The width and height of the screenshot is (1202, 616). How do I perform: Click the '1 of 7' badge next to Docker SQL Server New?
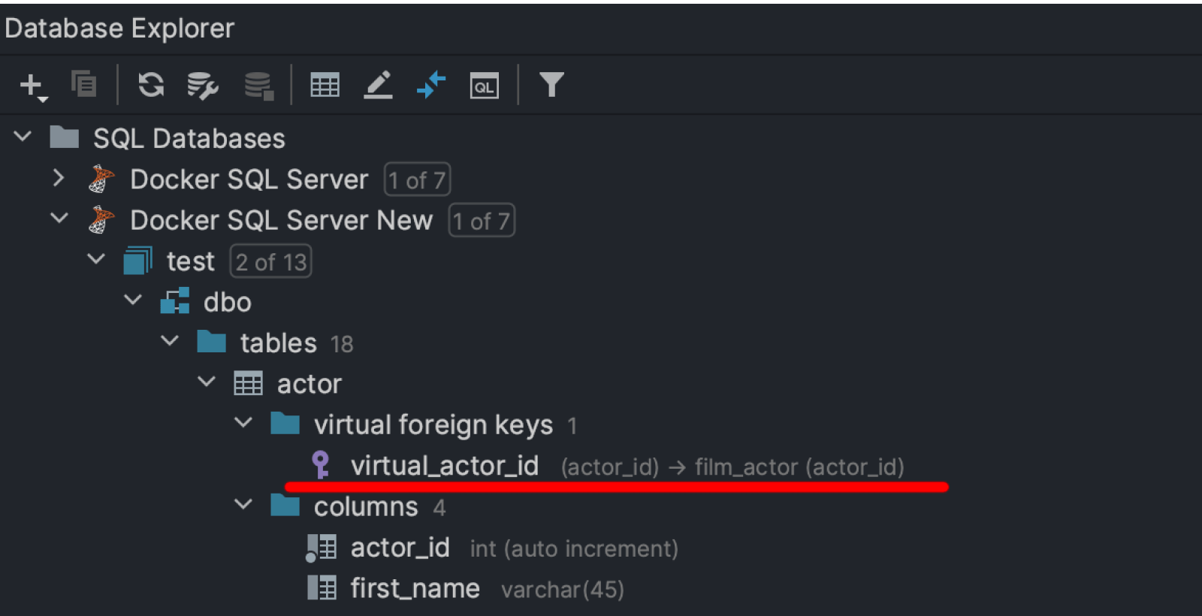[482, 221]
